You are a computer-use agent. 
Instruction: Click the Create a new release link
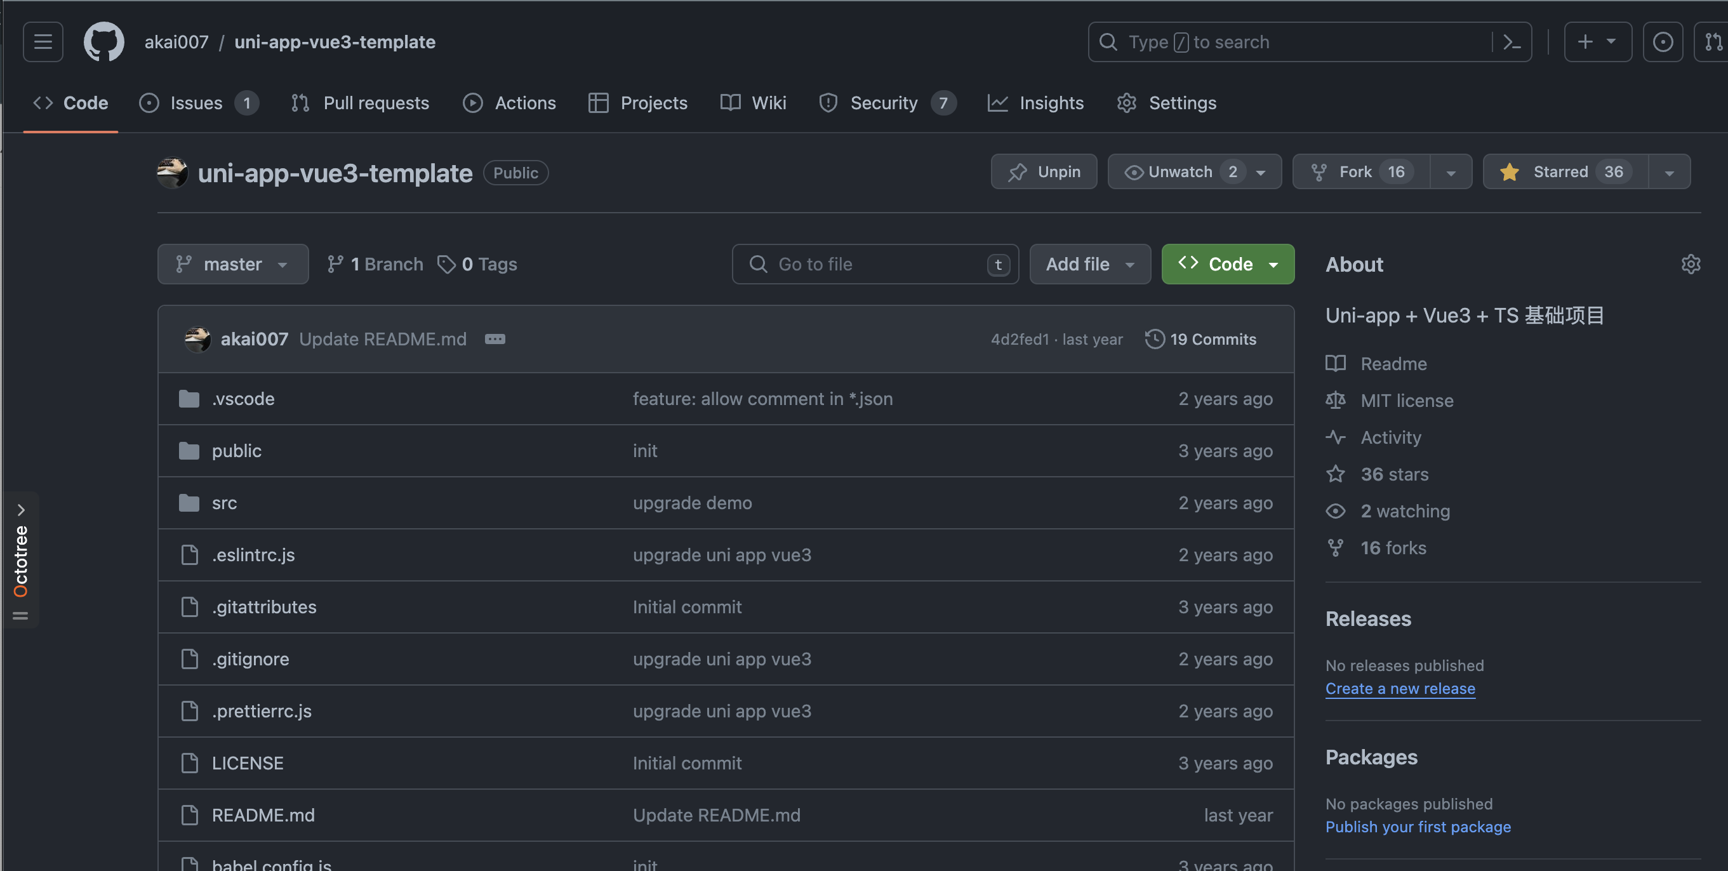coord(1400,688)
